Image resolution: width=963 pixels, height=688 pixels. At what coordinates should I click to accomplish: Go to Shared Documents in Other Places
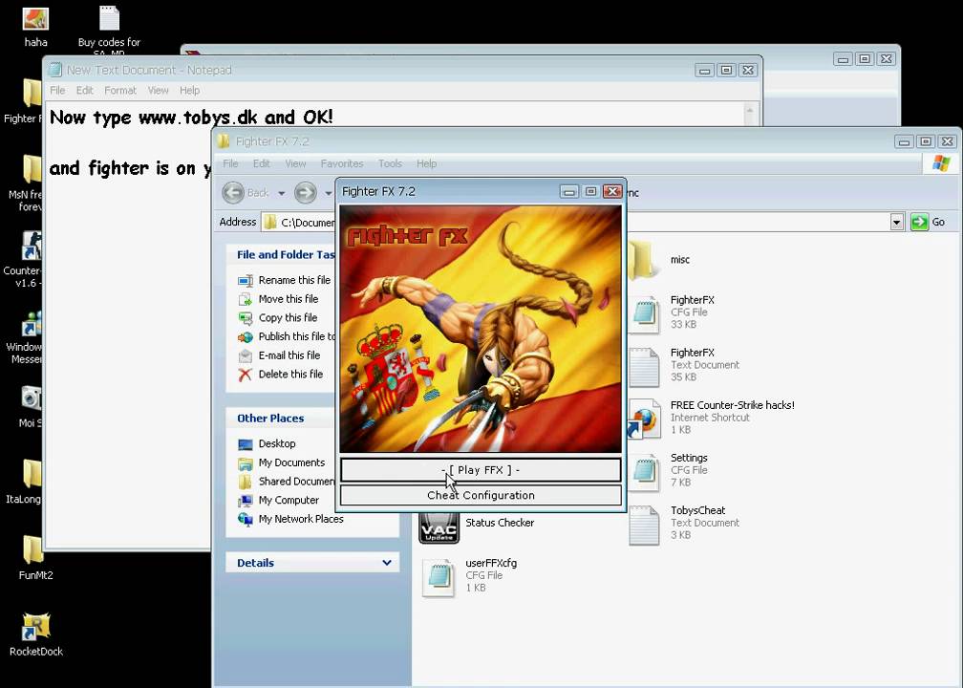[x=296, y=482]
